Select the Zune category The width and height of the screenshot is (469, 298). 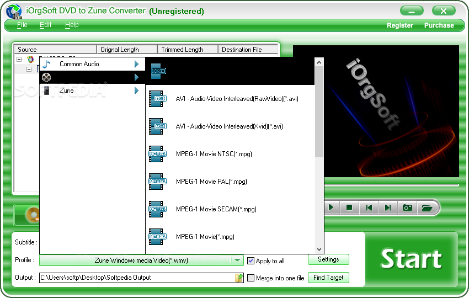point(92,91)
